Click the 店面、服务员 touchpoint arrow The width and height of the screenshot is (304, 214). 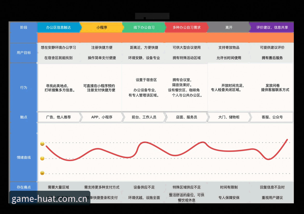tap(186, 117)
